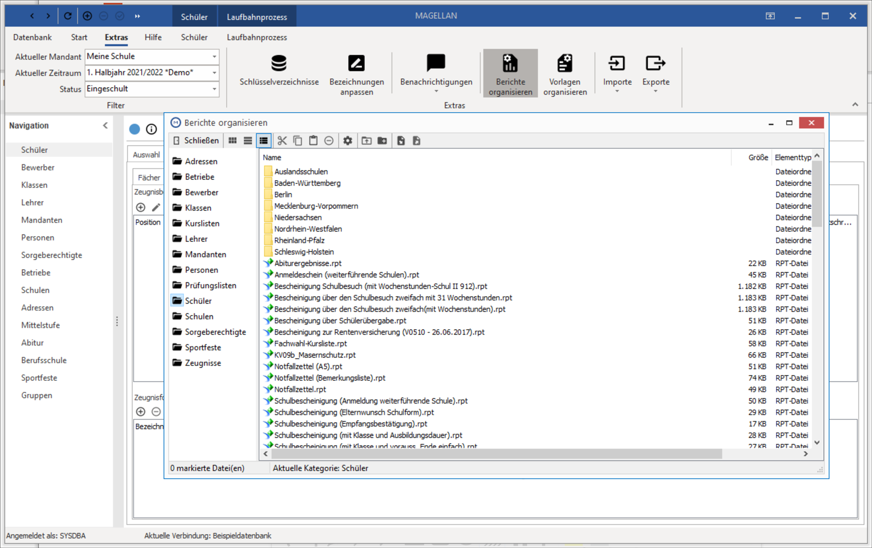Select Klassen in Navigation panel
Viewport: 872px width, 548px height.
pyautogui.click(x=34, y=185)
